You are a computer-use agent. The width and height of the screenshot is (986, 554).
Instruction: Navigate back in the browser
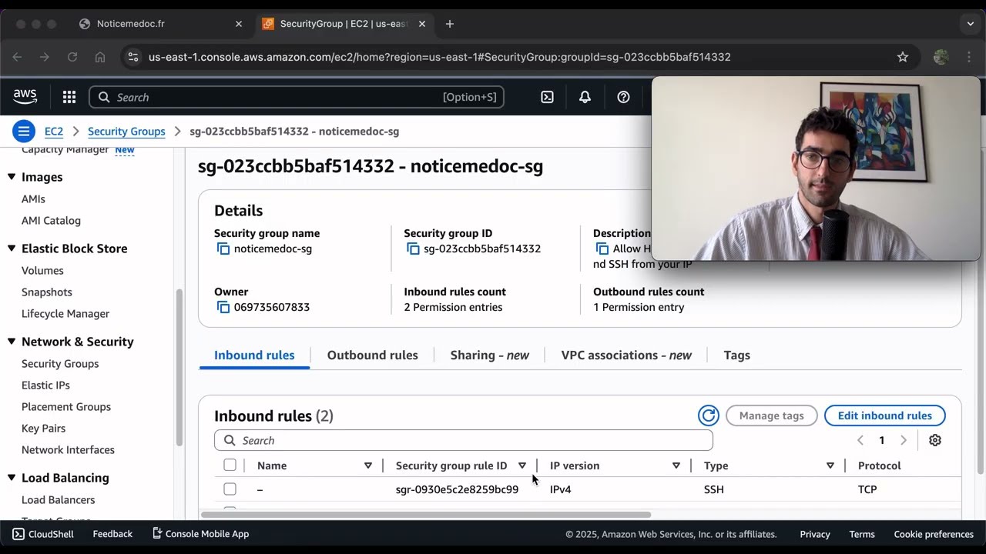[x=17, y=57]
